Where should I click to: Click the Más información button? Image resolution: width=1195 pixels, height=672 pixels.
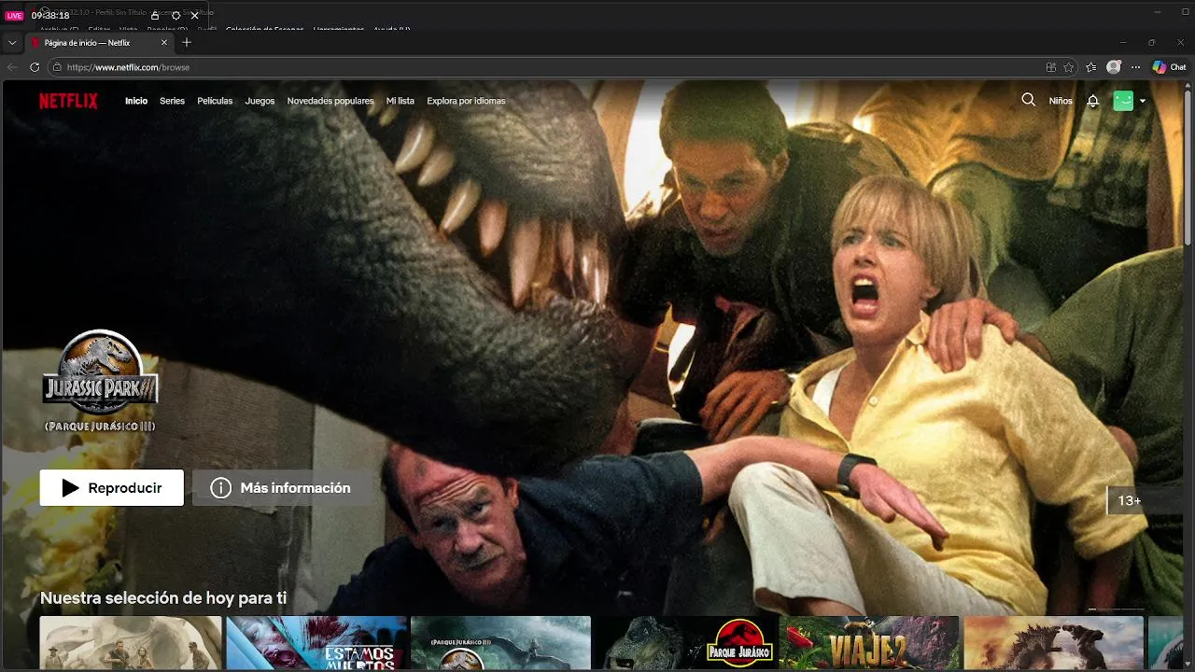click(281, 488)
